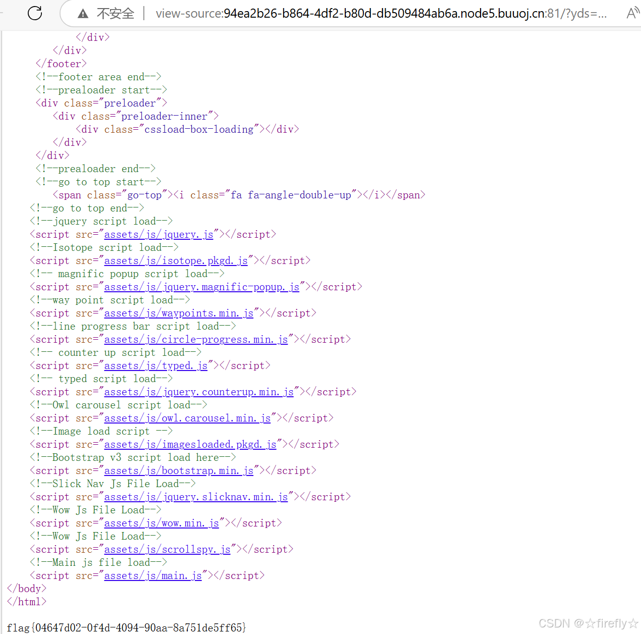Click the div class="preloader" line
Image resolution: width=641 pixels, height=634 pixels.
[101, 103]
